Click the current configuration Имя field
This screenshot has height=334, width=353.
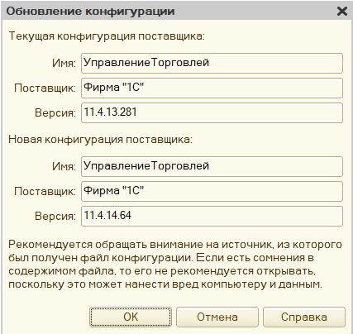tap(212, 63)
